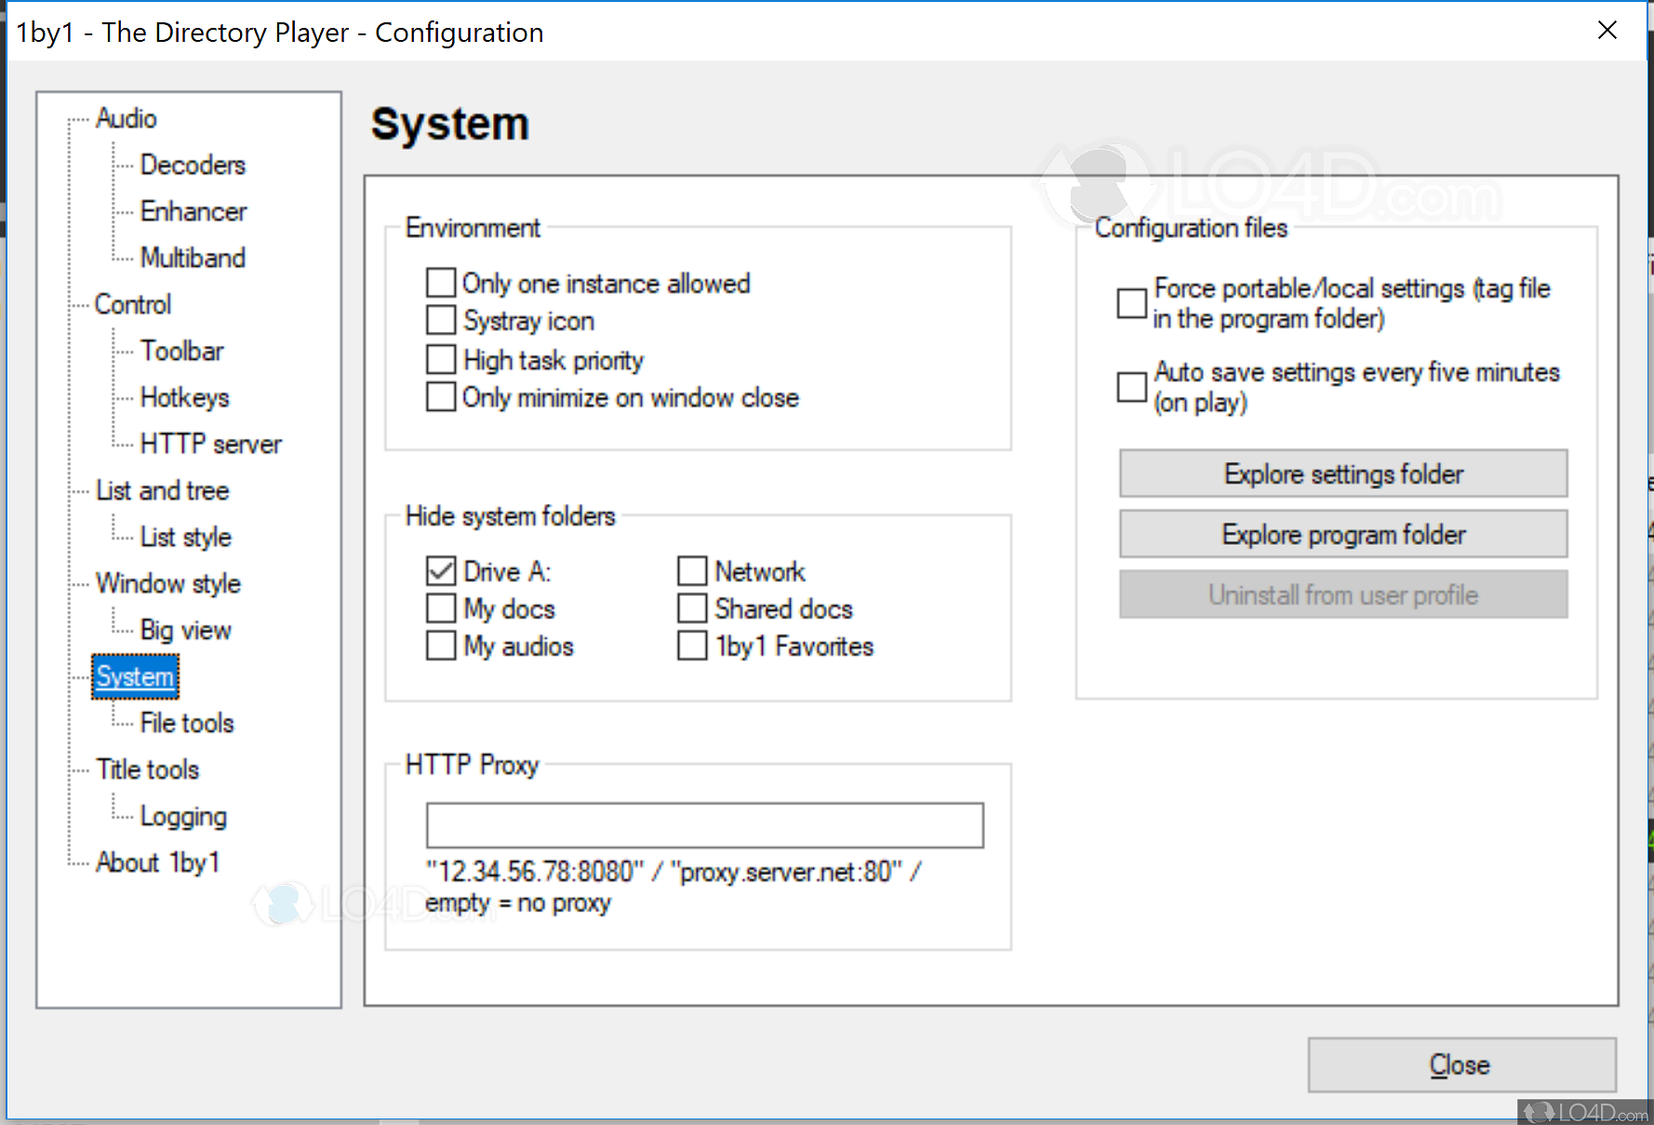Image resolution: width=1654 pixels, height=1125 pixels.
Task: Toggle Auto save settings every five minutes
Action: coord(1131,387)
